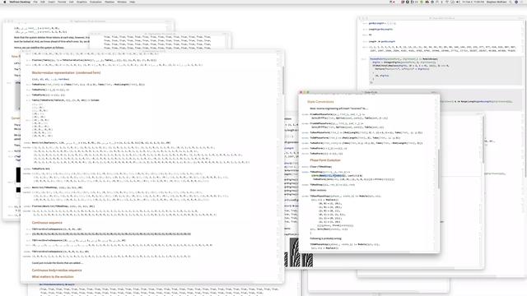This screenshot has height=296, width=527.
Task: Click the volume icon in the menu bar
Action: click(458, 2)
